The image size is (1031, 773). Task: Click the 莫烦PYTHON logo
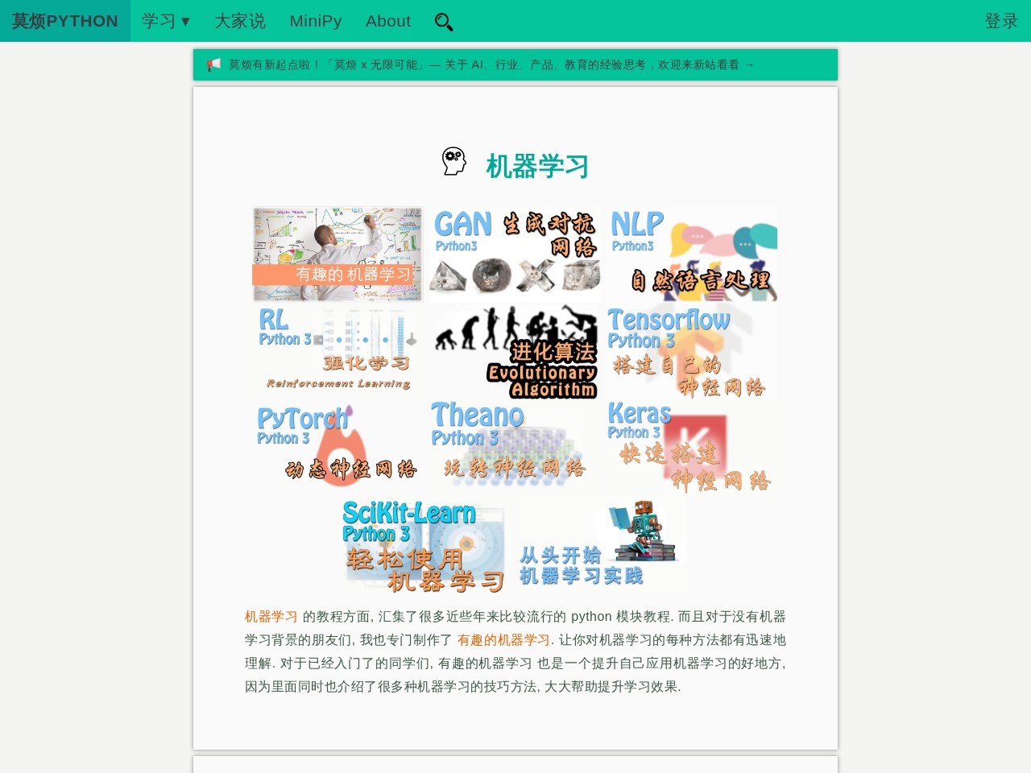pos(64,21)
